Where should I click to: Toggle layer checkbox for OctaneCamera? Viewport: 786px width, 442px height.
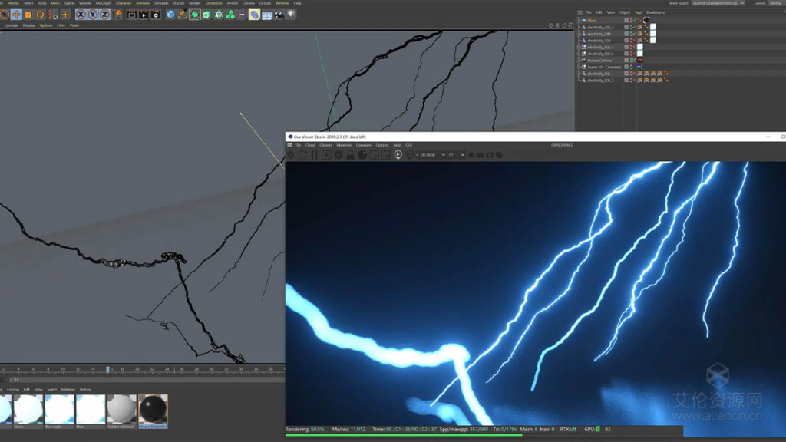tap(626, 60)
